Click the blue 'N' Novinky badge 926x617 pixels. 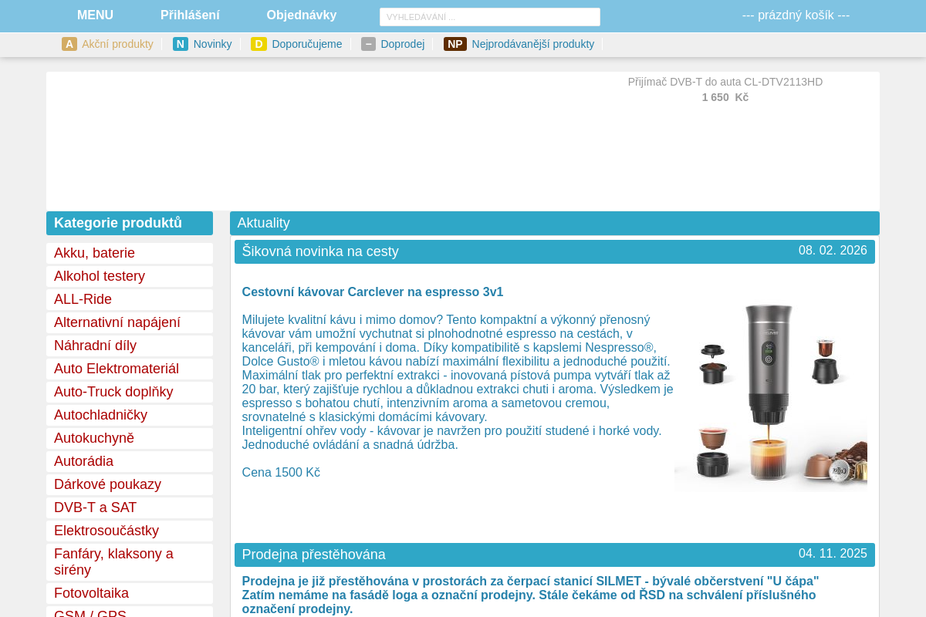pos(181,44)
